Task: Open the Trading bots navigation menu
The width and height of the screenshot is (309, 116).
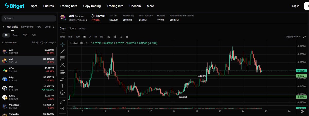Action: (68, 6)
